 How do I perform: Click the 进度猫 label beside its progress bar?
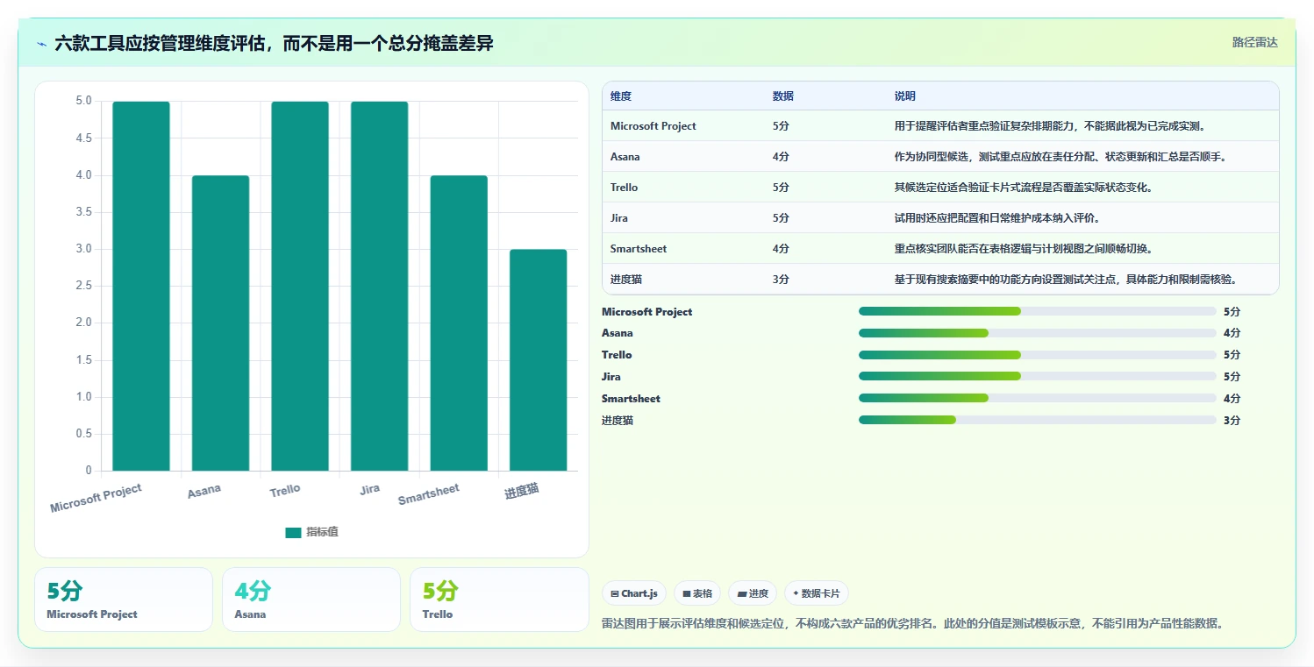618,420
